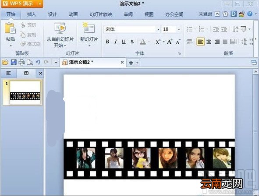Toggle underline formatting
This screenshot has width=259, height=196.
coord(124,42)
